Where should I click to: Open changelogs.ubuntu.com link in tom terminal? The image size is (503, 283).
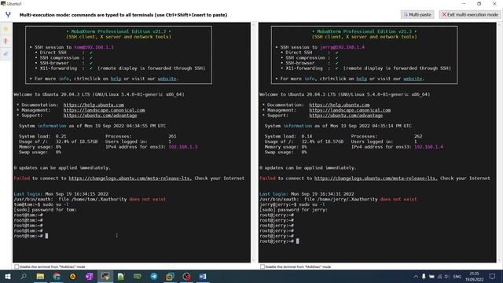pyautogui.click(x=130, y=178)
